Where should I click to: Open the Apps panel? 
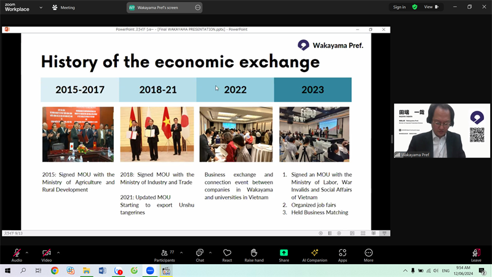point(343,253)
